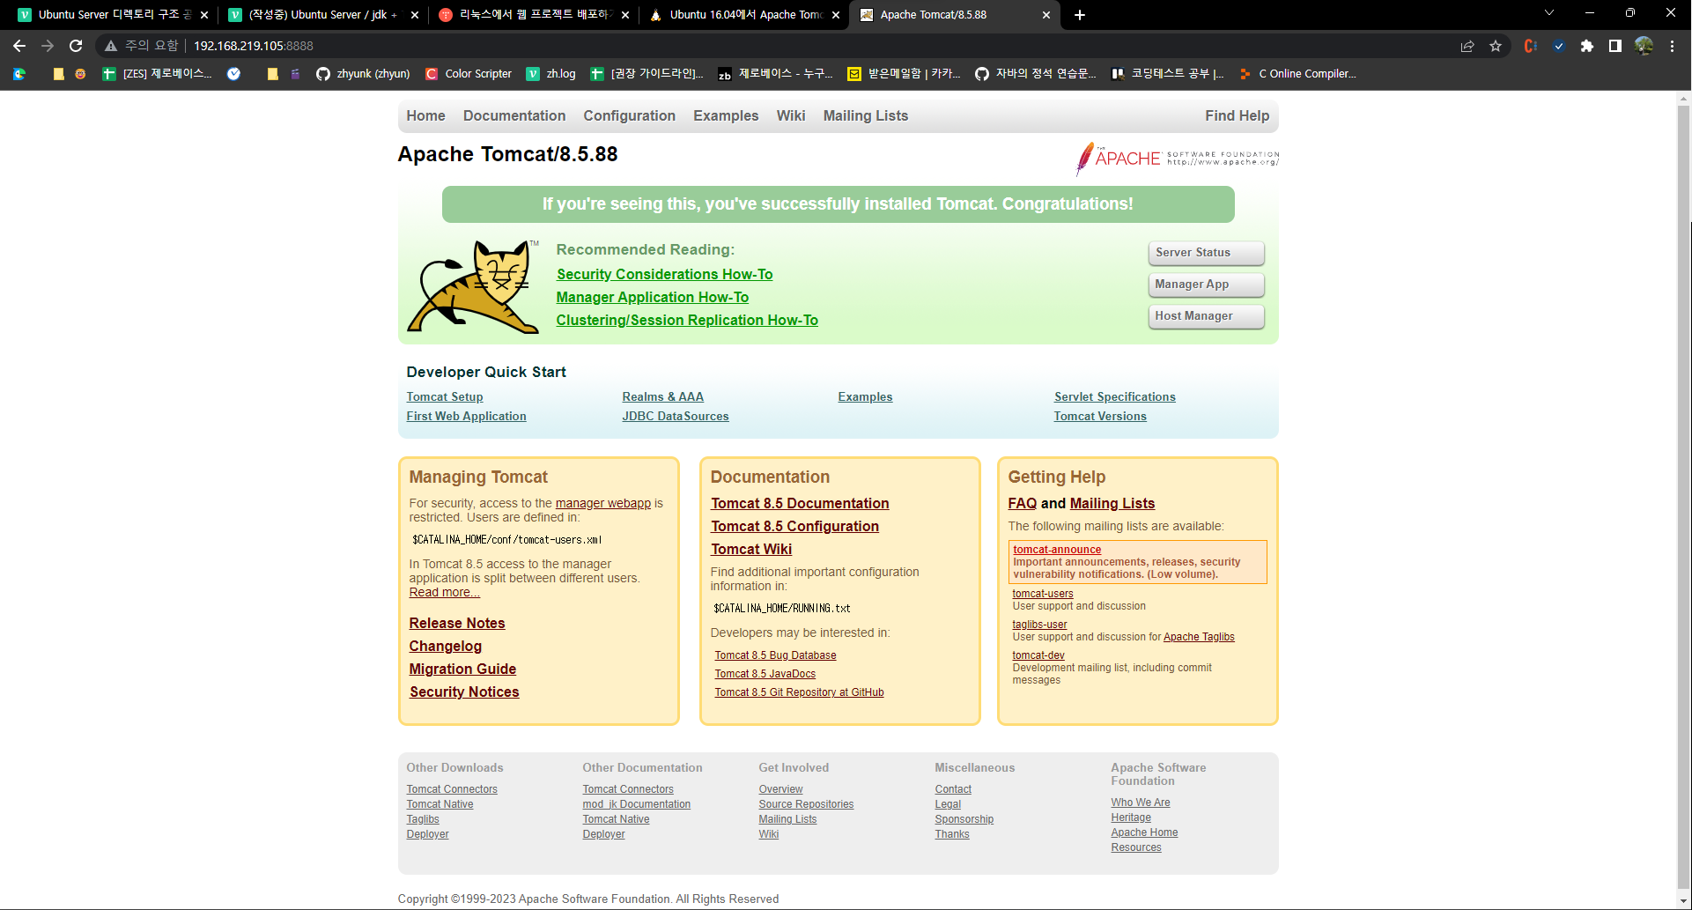Open the Color Scripter bookmark
This screenshot has width=1692, height=910.
point(469,74)
